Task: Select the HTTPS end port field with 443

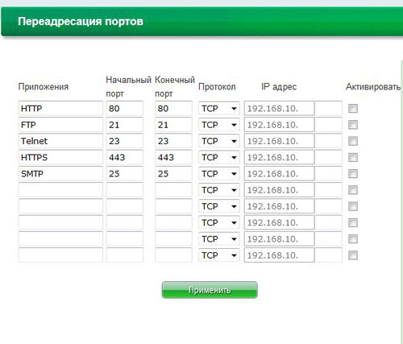Action: tap(173, 157)
